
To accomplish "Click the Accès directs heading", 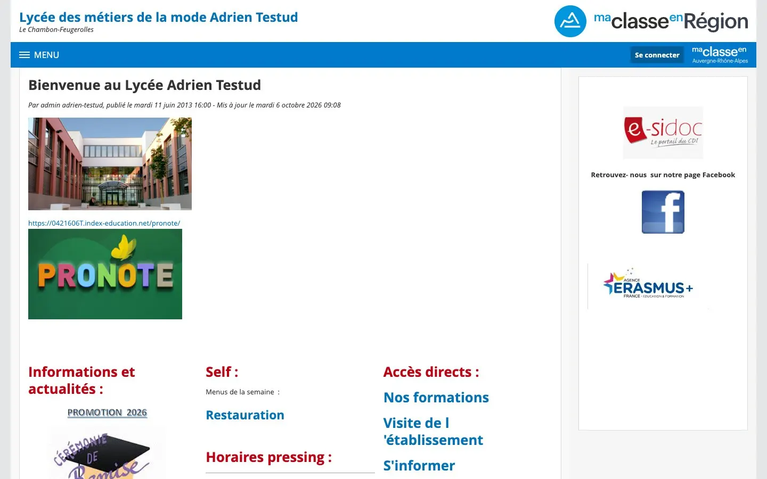I will [x=431, y=372].
